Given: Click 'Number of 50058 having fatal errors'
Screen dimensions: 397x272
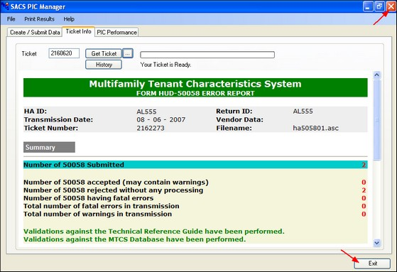Looking at the screenshot, I should point(88,198).
